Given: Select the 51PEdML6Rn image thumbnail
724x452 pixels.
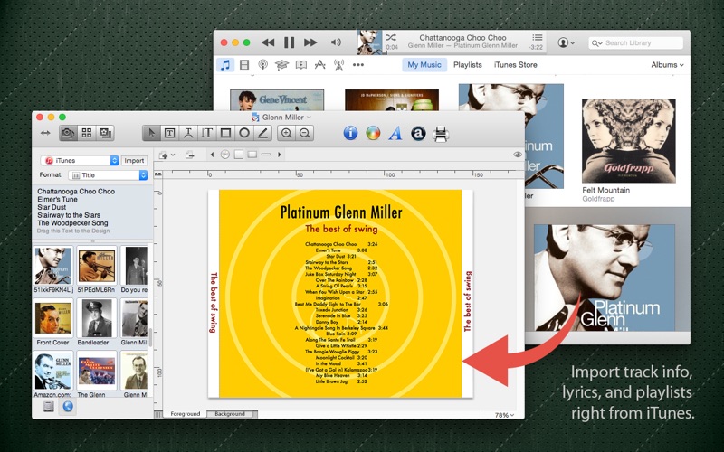Looking at the screenshot, I should (97, 265).
